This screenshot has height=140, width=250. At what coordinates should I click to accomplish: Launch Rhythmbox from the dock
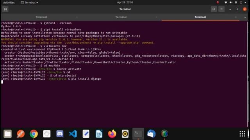click(125, 134)
